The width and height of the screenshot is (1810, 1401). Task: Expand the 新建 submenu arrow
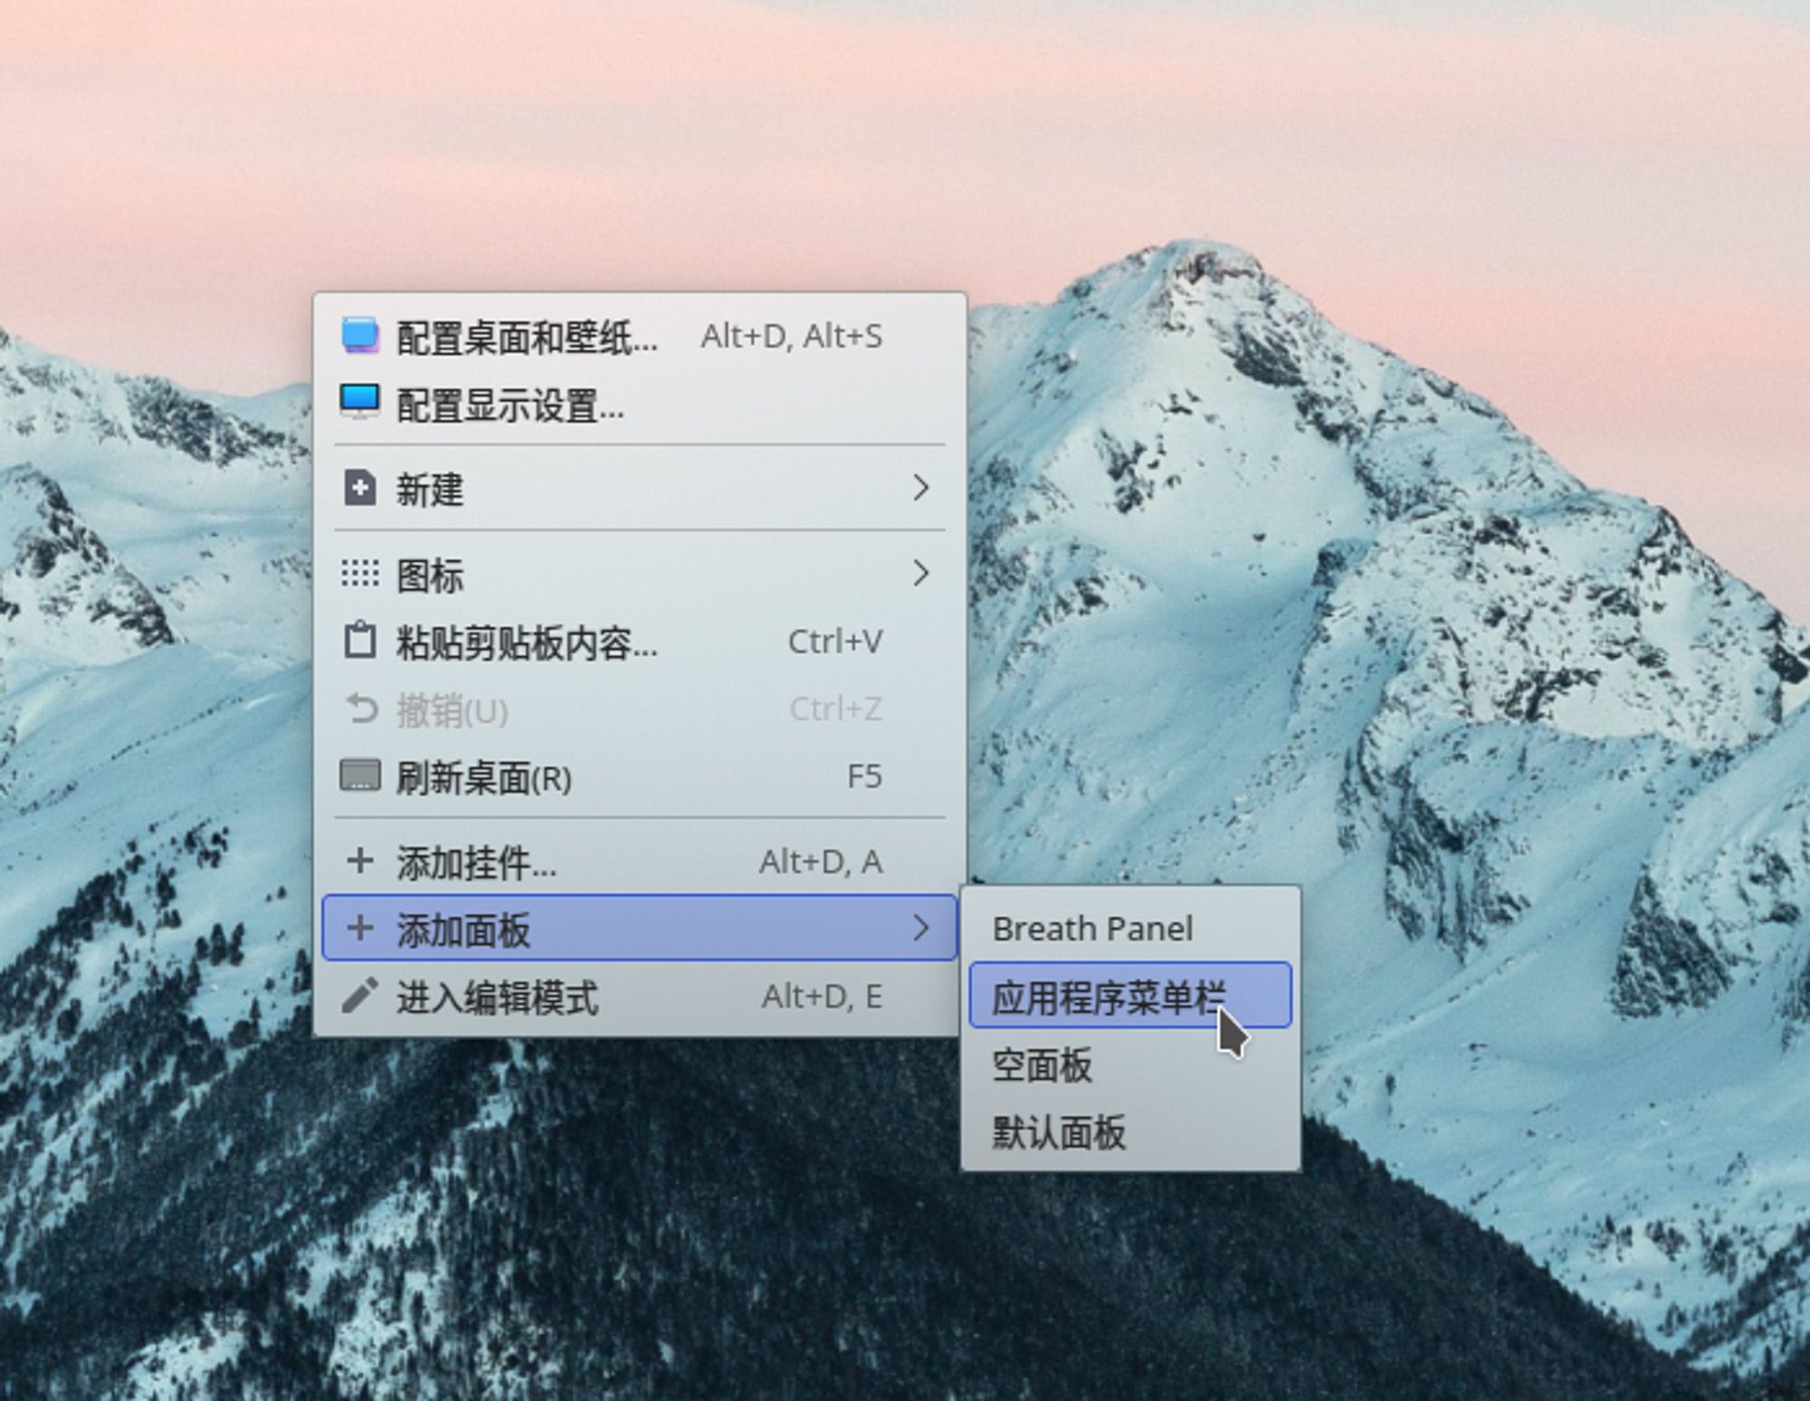(920, 488)
